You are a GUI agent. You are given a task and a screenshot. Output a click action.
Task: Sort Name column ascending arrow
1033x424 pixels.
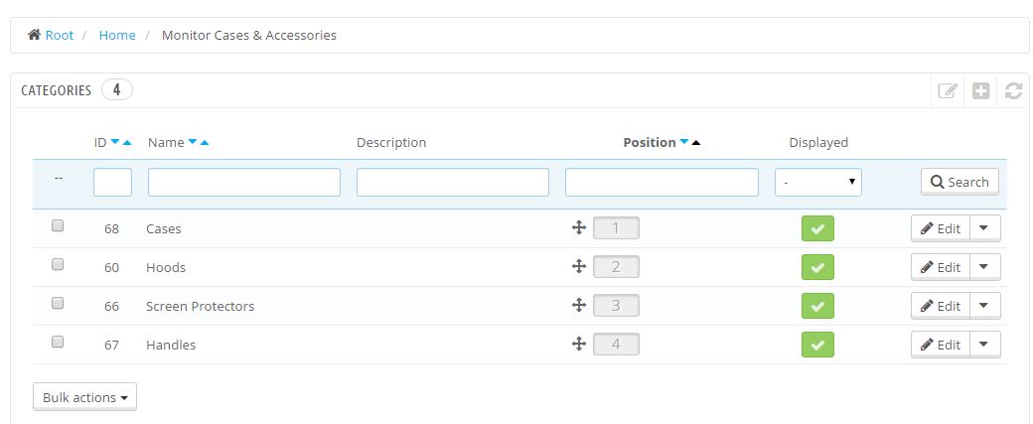pos(205,142)
